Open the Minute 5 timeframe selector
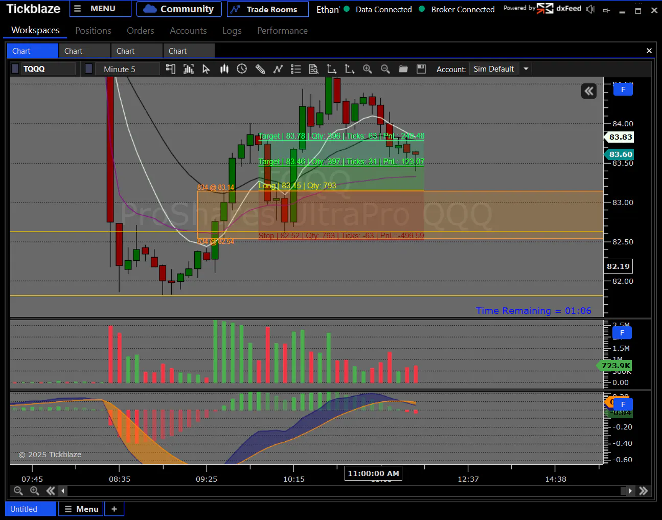The height and width of the screenshot is (520, 662). (x=127, y=69)
